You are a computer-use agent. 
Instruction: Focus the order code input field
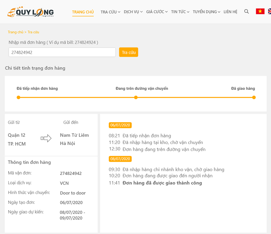coord(62,52)
